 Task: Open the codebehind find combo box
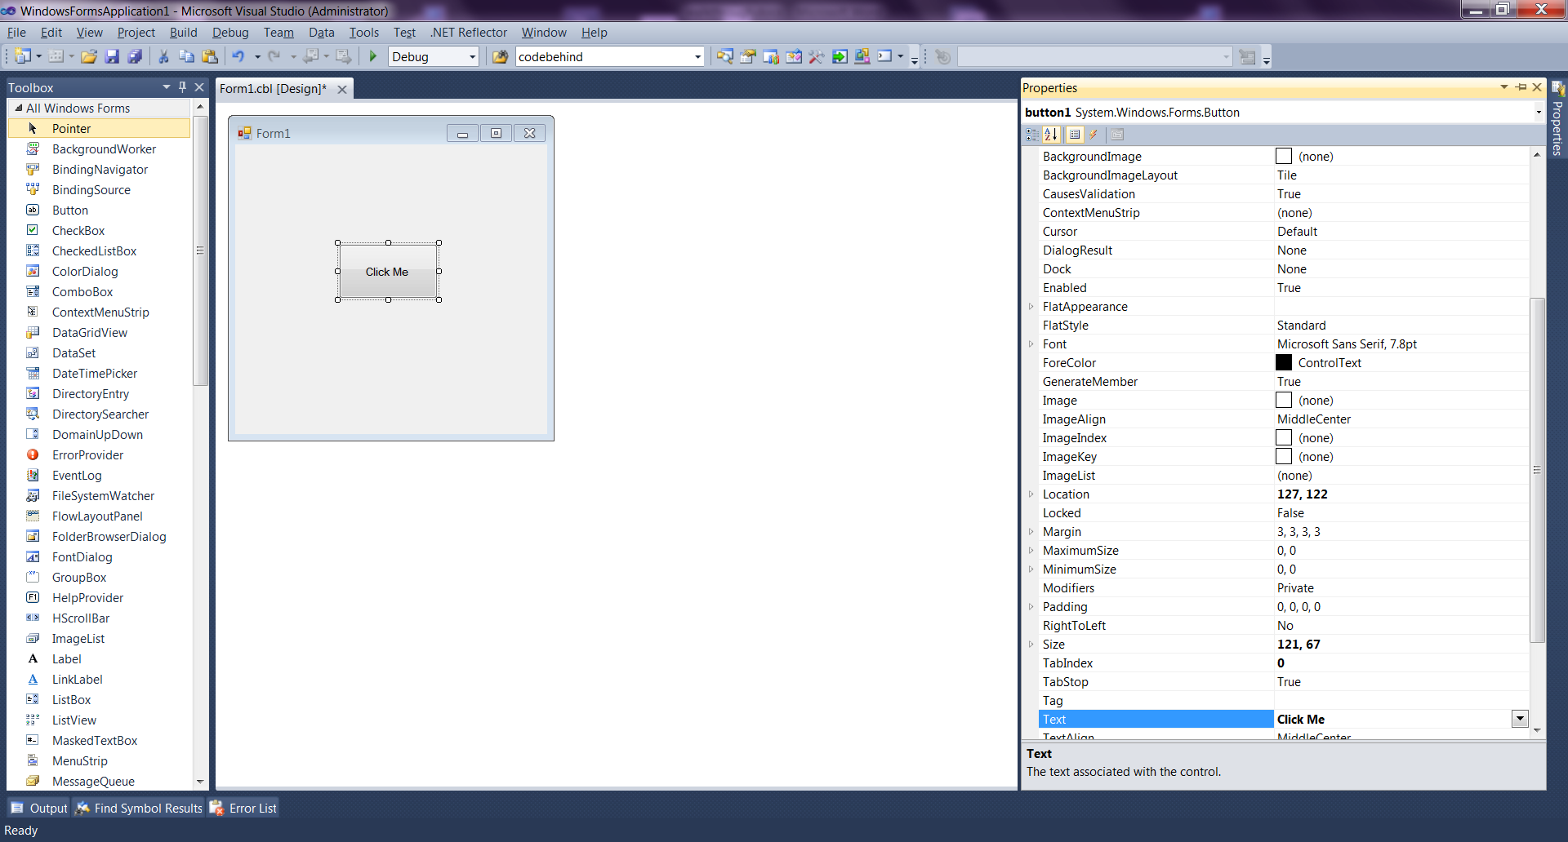(x=697, y=56)
